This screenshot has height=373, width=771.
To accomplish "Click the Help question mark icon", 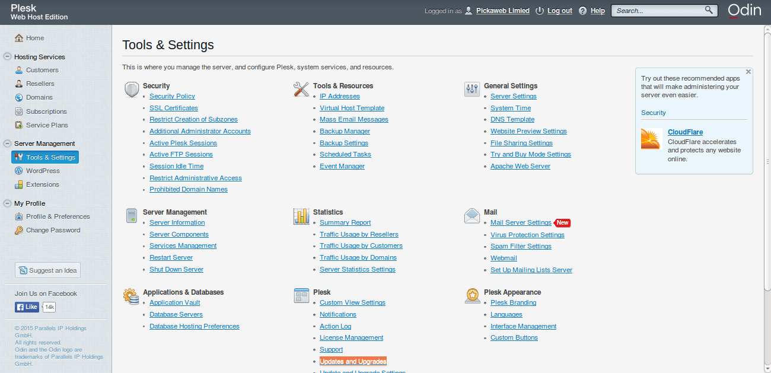I will pos(583,11).
